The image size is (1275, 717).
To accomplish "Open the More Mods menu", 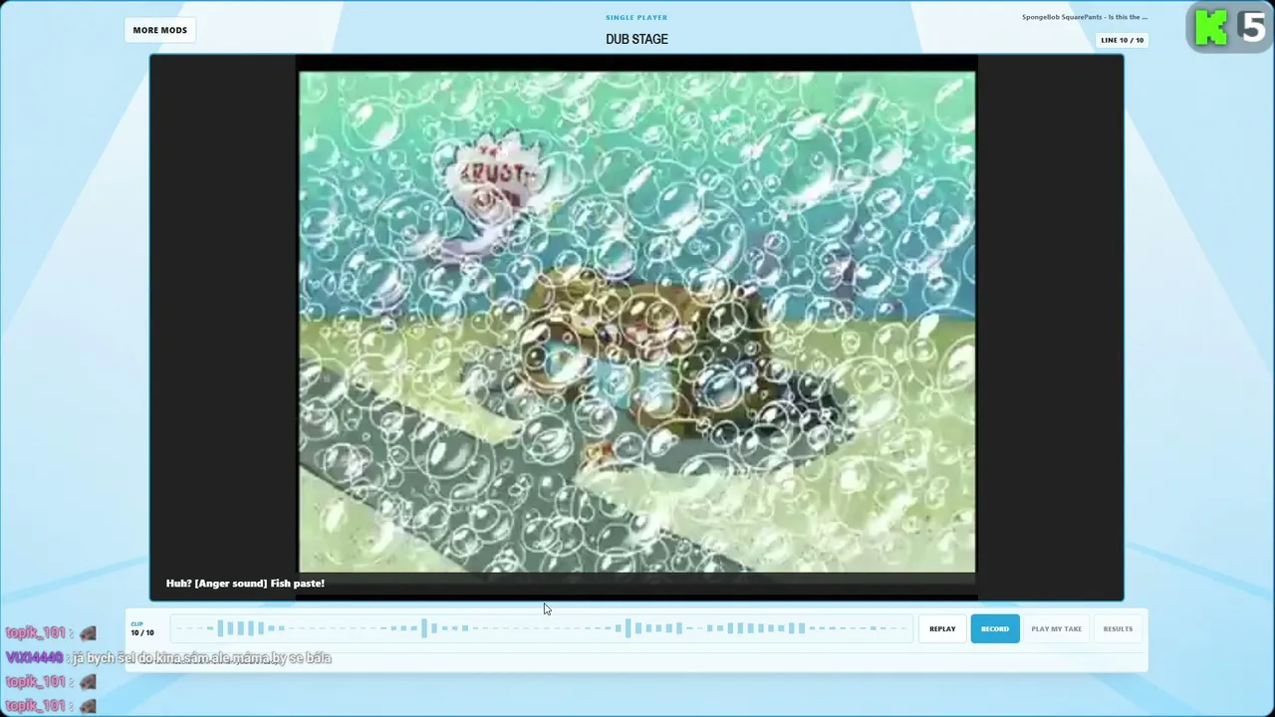I will click(x=159, y=30).
